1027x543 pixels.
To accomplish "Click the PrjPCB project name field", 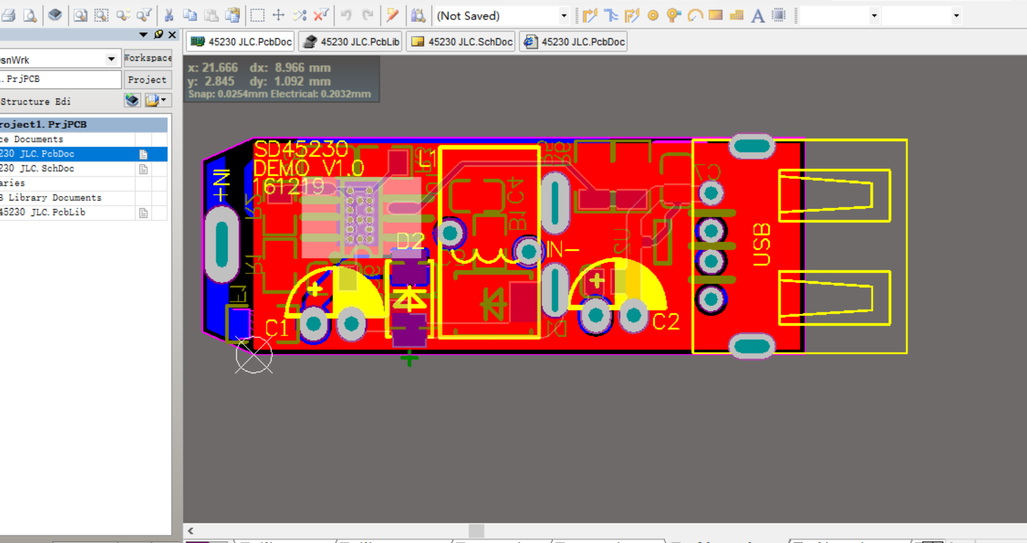I will (x=60, y=79).
